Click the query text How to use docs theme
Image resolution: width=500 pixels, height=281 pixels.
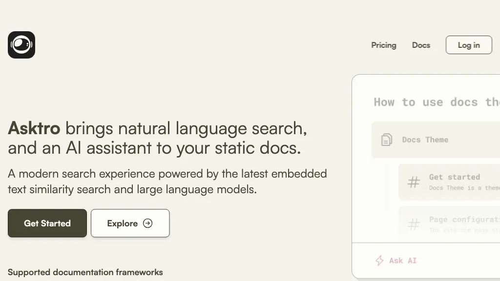[434, 102]
